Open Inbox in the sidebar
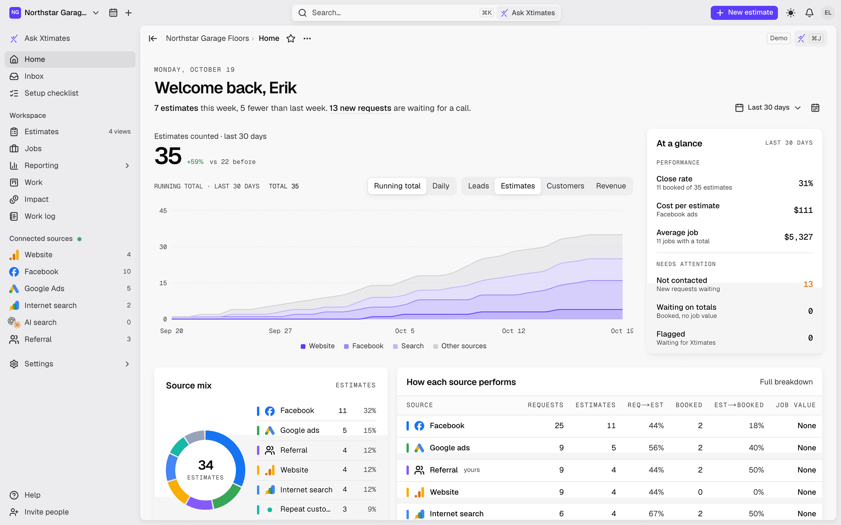Viewport: 841px width, 525px height. [x=70, y=76]
